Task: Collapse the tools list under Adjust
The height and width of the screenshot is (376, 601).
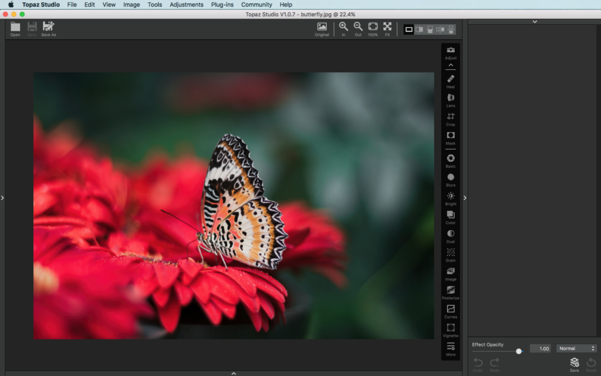Action: pyautogui.click(x=451, y=65)
